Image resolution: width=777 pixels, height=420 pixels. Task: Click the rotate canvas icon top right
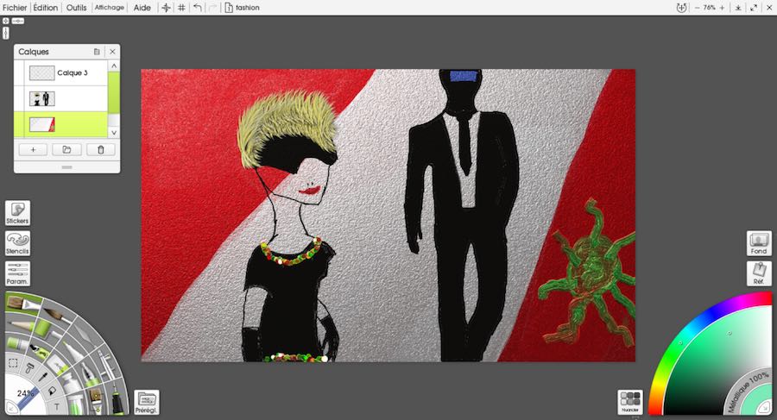point(681,8)
